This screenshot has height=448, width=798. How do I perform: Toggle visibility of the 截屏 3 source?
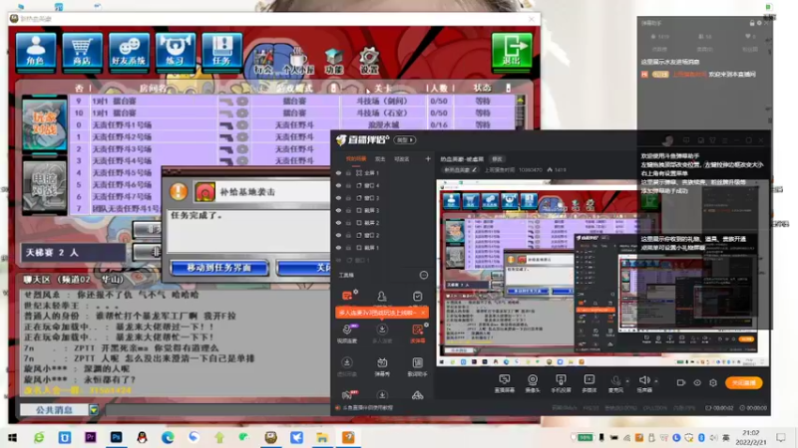[338, 210]
